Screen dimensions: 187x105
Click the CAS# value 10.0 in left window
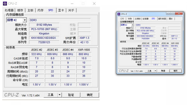point(84,58)
